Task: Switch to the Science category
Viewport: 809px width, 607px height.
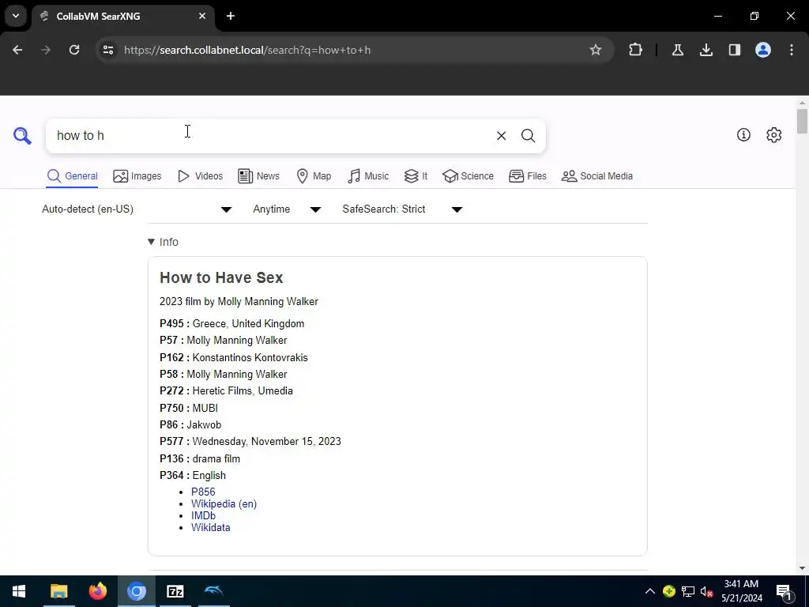Action: pyautogui.click(x=468, y=176)
